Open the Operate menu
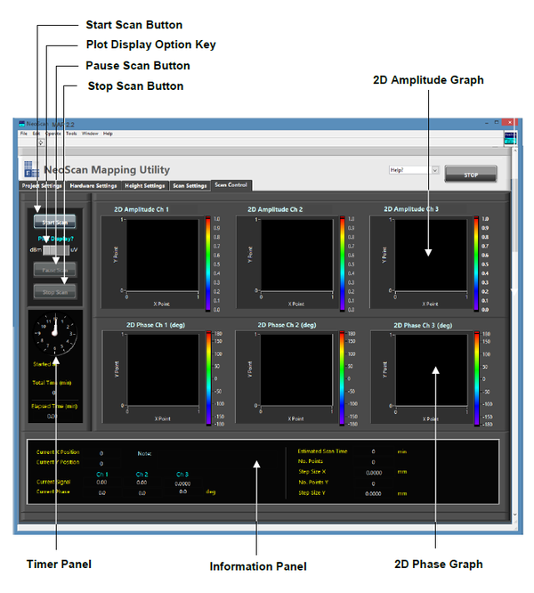This screenshot has width=534, height=593. (x=53, y=134)
